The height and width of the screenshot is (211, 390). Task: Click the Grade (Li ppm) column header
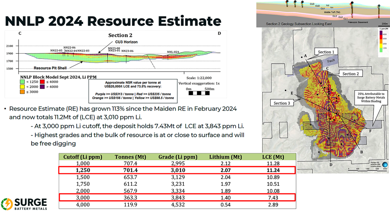[x=178, y=157]
